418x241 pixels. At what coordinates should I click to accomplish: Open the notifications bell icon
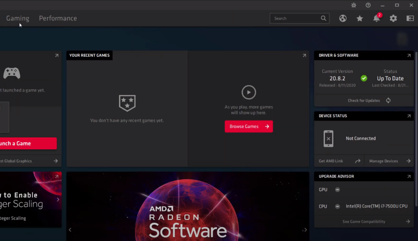tap(377, 18)
